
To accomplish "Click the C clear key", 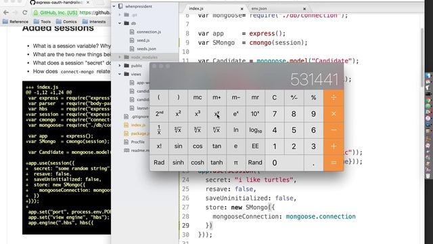I will 275,98.
